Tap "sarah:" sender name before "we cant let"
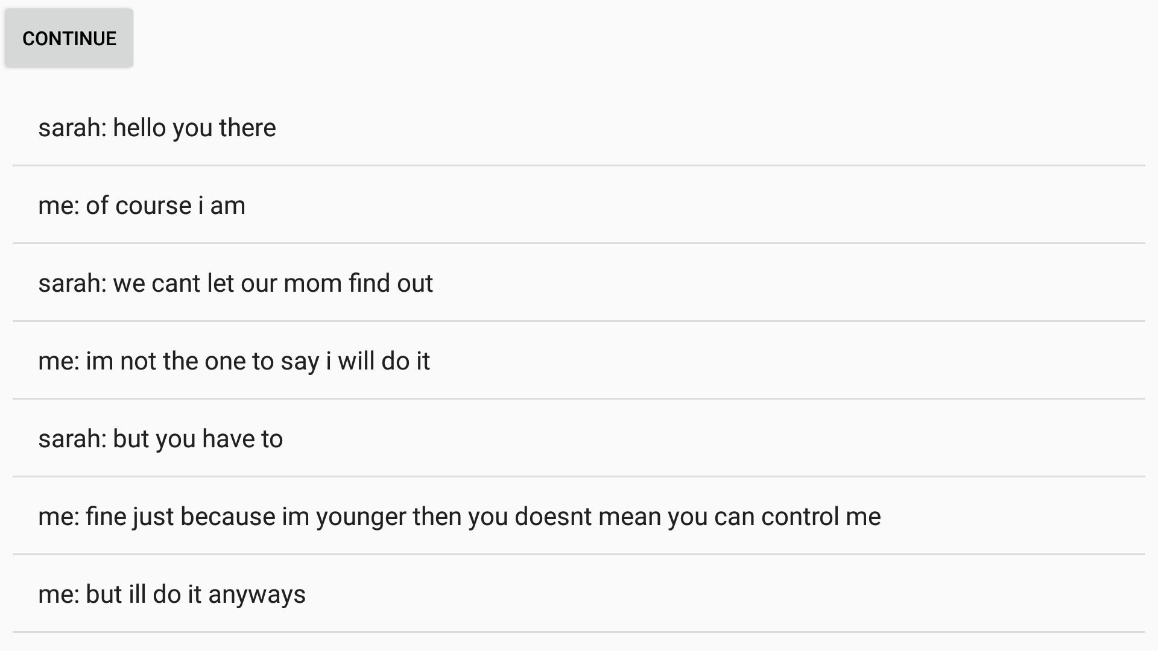The image size is (1158, 651). (x=72, y=283)
